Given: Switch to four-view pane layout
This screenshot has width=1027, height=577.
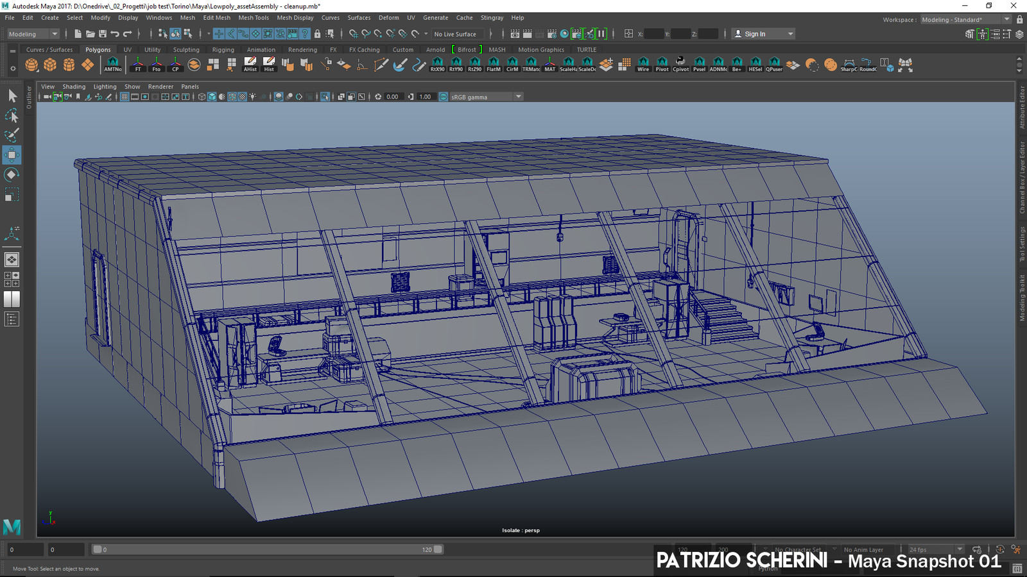Looking at the screenshot, I should (12, 280).
